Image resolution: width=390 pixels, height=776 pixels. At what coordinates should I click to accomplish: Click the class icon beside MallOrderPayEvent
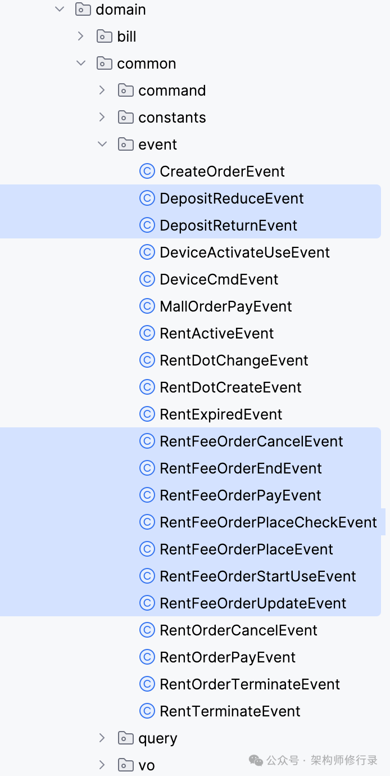click(x=147, y=306)
